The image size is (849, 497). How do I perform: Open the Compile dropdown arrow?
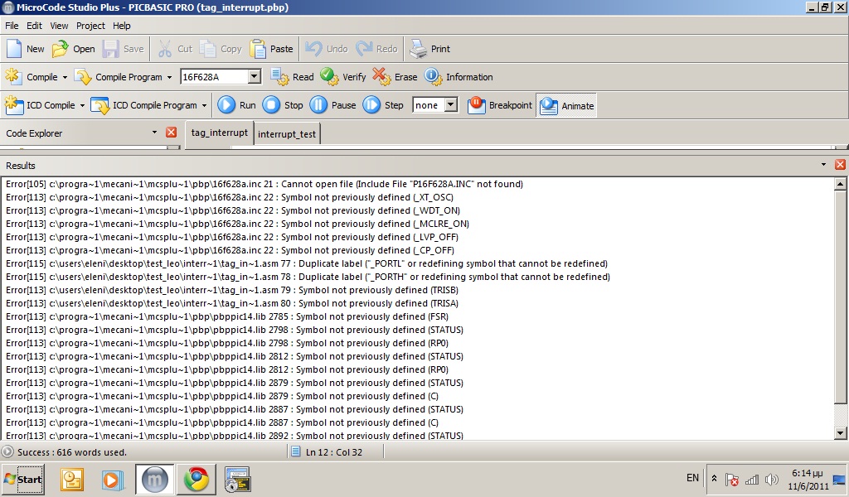point(65,77)
